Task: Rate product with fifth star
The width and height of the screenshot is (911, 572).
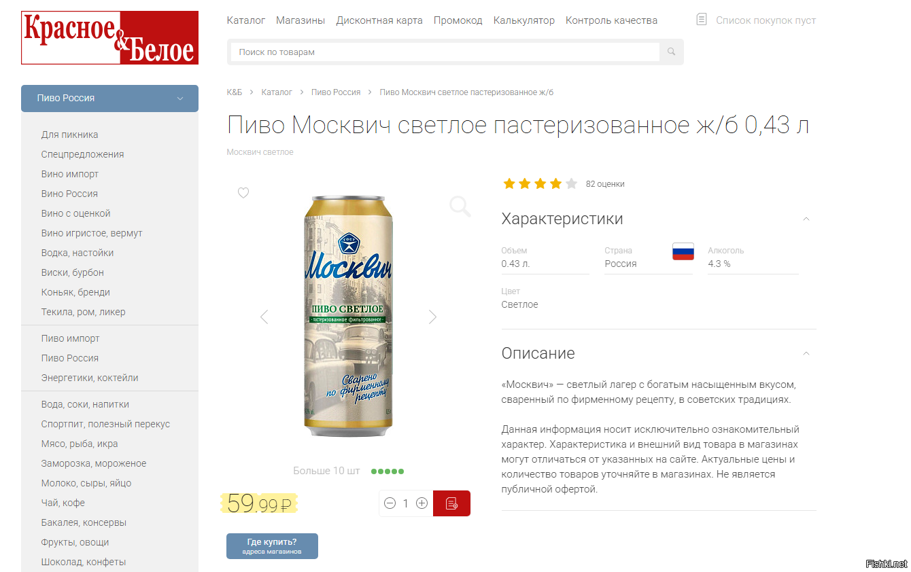Action: pos(571,183)
